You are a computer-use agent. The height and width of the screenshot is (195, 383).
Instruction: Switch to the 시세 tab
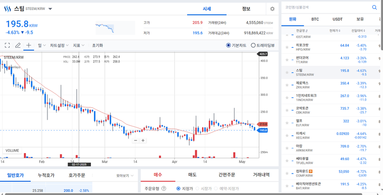pyautogui.click(x=207, y=9)
